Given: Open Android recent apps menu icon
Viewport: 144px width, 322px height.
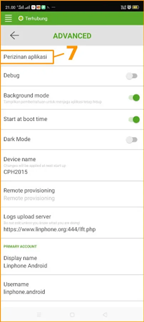Looking at the screenshot, I should [x=39, y=314].
